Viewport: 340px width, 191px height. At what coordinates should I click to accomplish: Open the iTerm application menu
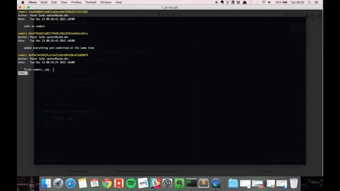pos(32,2)
